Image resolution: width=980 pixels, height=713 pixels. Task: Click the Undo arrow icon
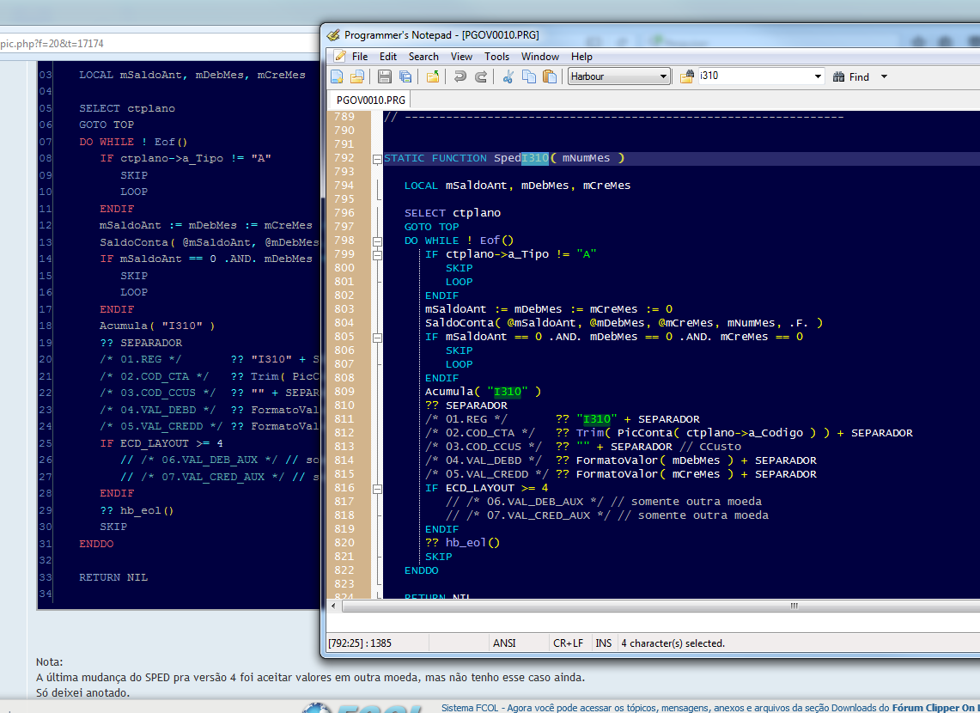[460, 76]
